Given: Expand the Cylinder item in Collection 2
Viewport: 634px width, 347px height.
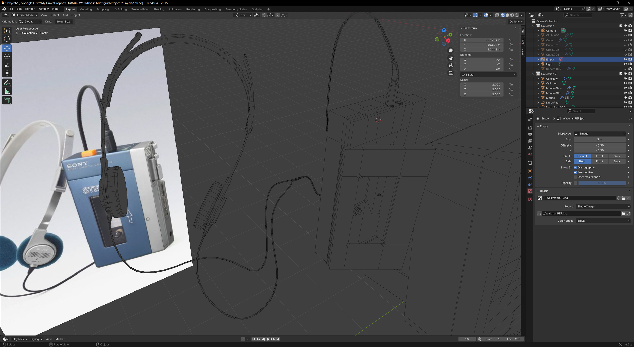Looking at the screenshot, I should point(538,83).
